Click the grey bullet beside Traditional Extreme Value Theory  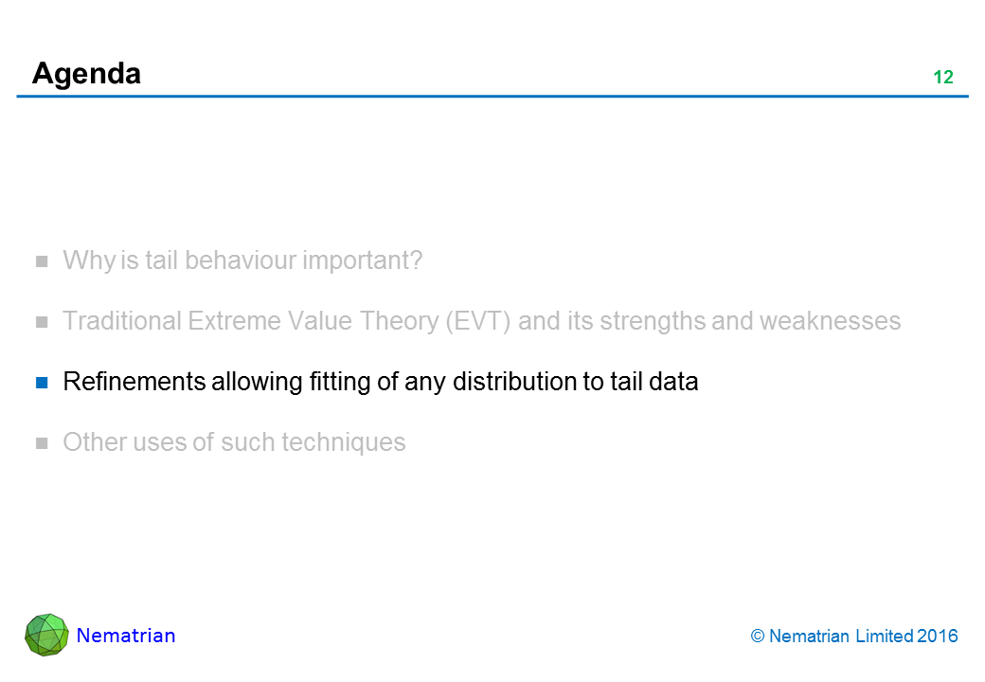pyautogui.click(x=42, y=322)
